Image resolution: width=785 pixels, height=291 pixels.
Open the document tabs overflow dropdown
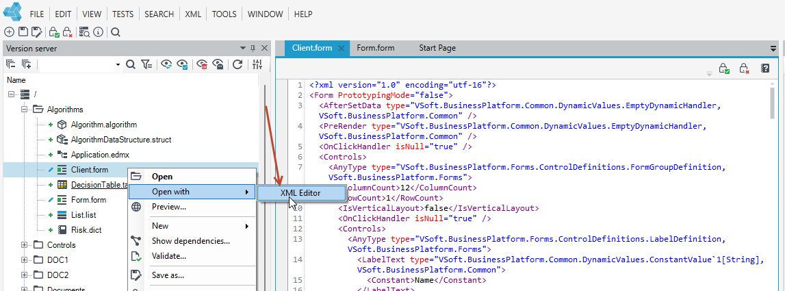(773, 49)
